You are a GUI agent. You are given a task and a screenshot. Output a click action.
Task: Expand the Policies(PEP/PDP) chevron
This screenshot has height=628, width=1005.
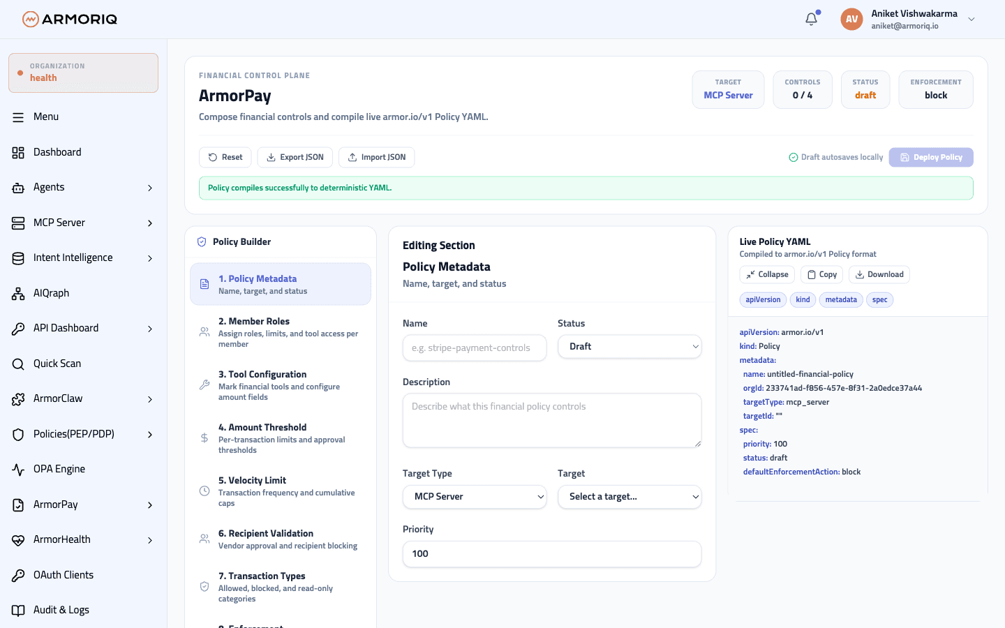point(150,434)
